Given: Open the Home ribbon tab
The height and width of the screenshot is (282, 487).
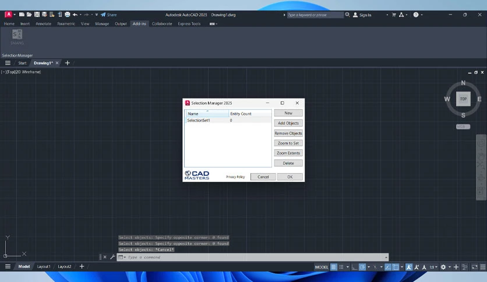Looking at the screenshot, I should coord(9,24).
